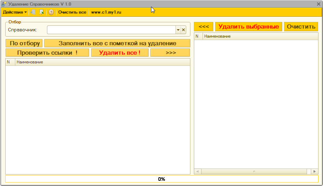
Task: Click the greyed save-settings toolbar icon
Action: coord(33,12)
